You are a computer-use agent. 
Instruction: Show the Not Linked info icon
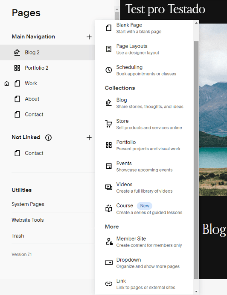(x=48, y=138)
